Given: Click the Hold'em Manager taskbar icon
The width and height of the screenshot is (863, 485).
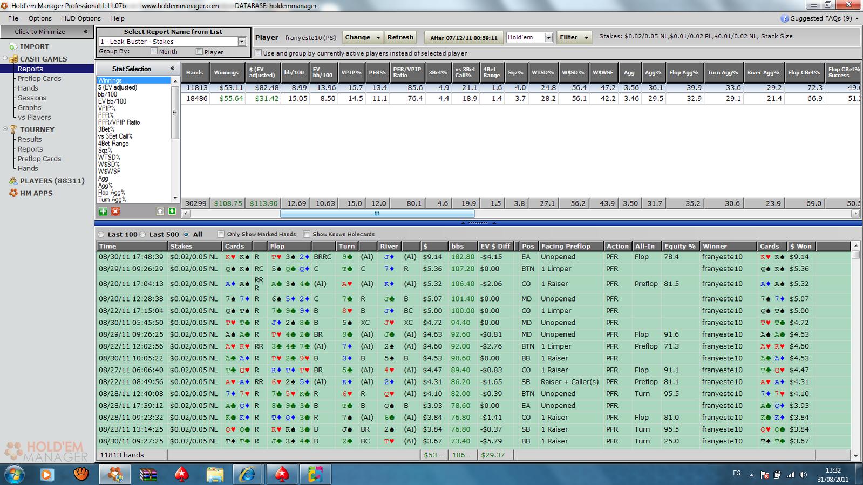Looking at the screenshot, I should tap(115, 474).
